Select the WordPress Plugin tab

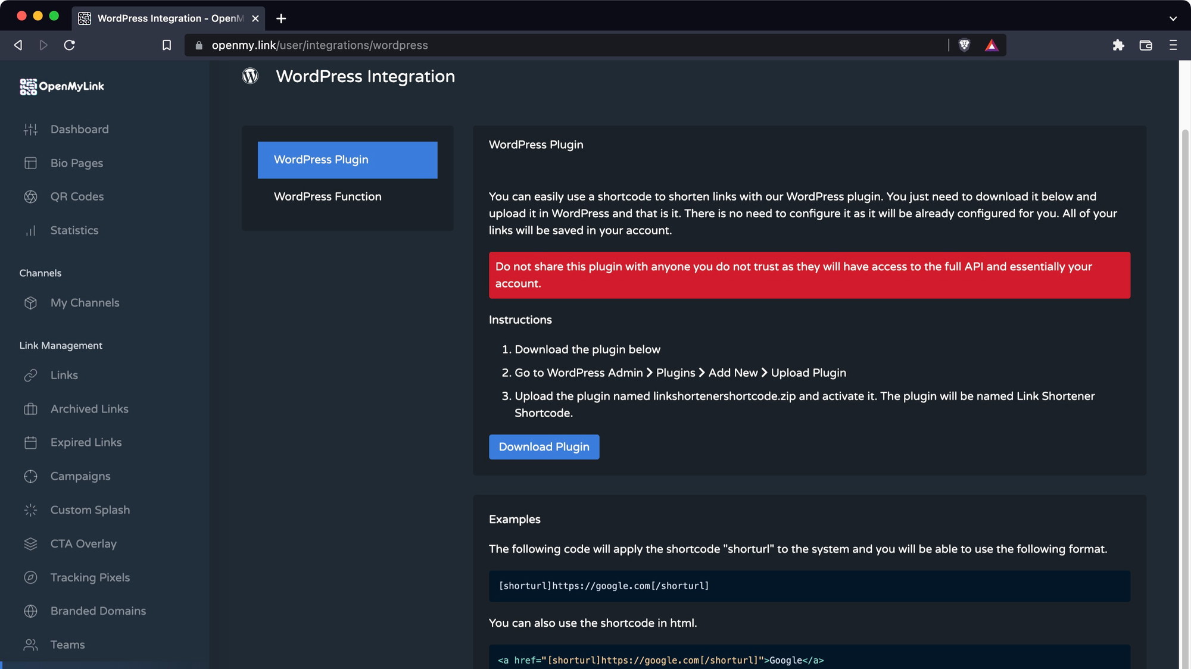348,160
